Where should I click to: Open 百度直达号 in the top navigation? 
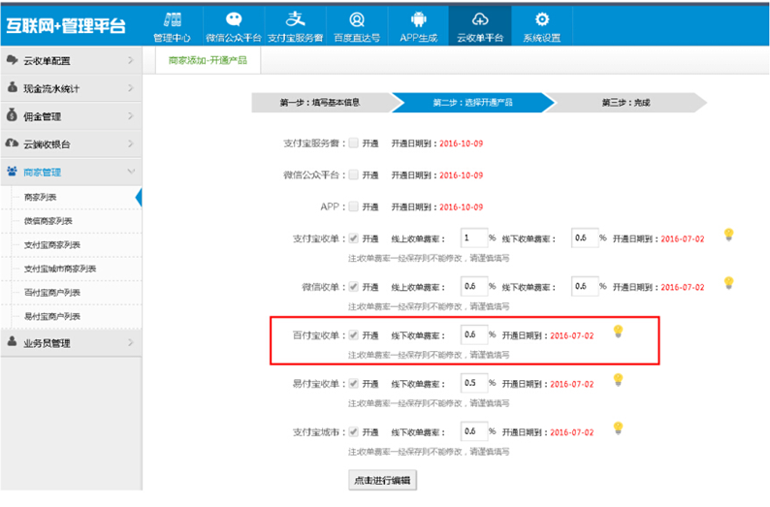pyautogui.click(x=357, y=26)
